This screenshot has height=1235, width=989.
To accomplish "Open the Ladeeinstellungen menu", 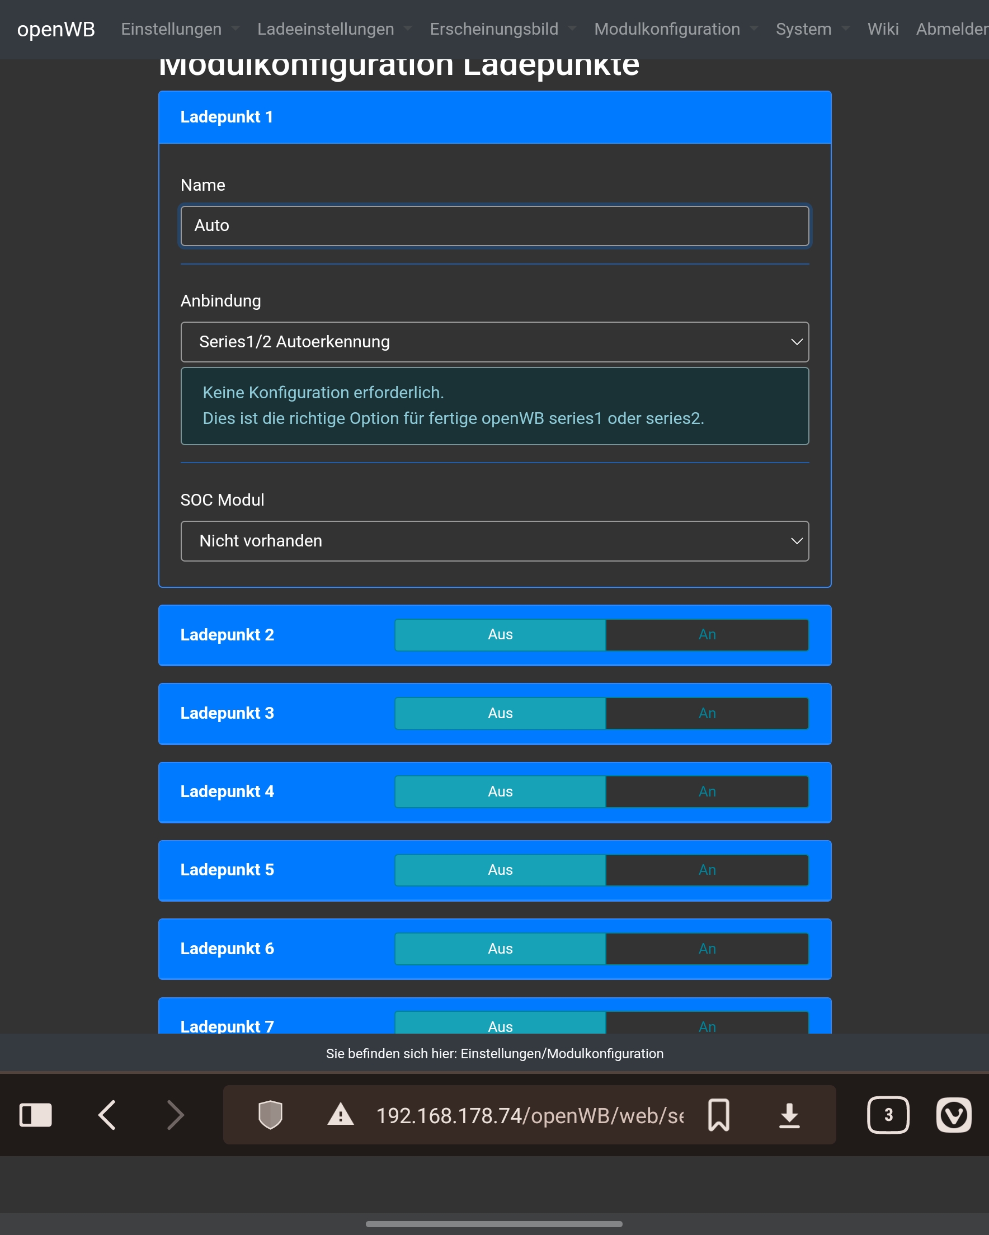I will click(x=333, y=29).
